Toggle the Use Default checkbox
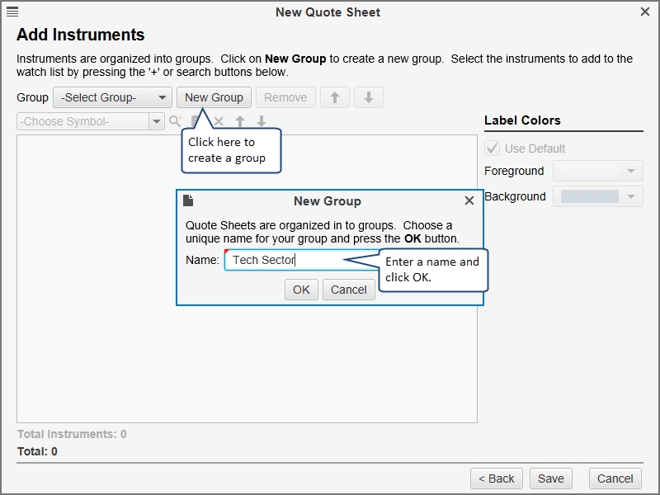This screenshot has width=660, height=495. pyautogui.click(x=493, y=148)
